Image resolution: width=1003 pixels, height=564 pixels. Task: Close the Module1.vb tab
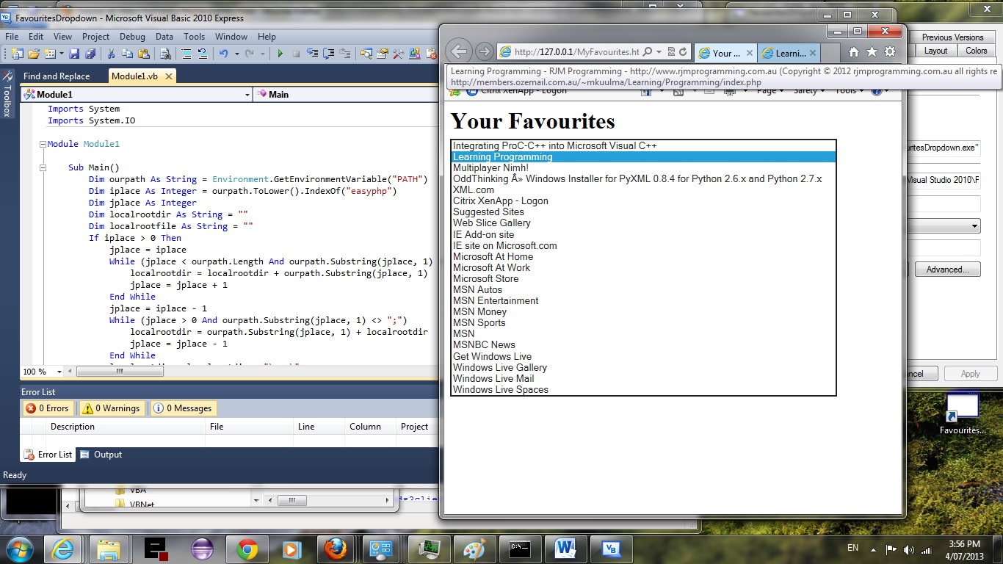168,76
